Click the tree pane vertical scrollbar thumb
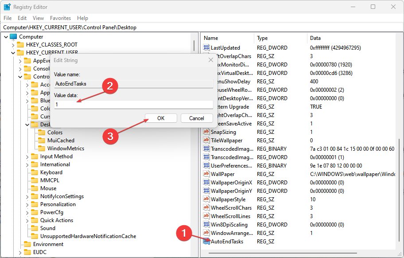404x258 pixels. (x=194, y=45)
